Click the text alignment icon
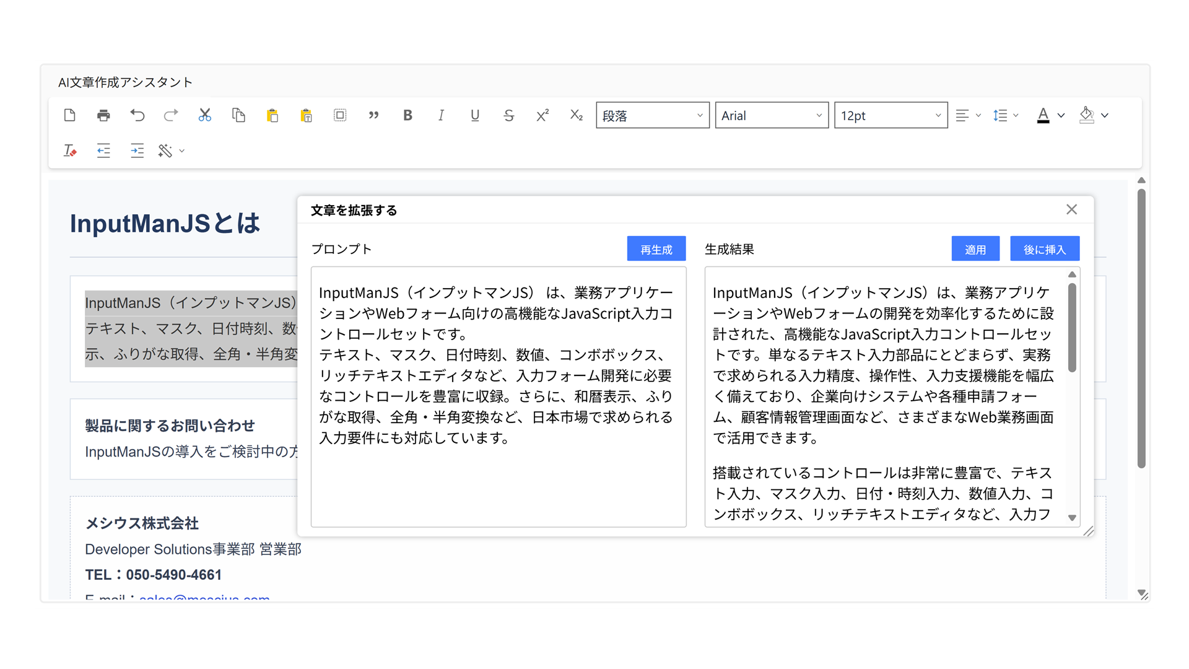Viewport: 1189px width, 669px height. point(962,115)
